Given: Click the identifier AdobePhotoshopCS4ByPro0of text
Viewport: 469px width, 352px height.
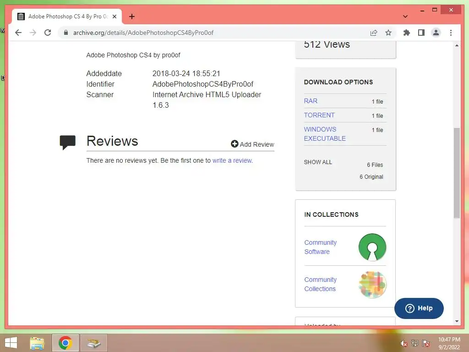Looking at the screenshot, I should point(203,84).
